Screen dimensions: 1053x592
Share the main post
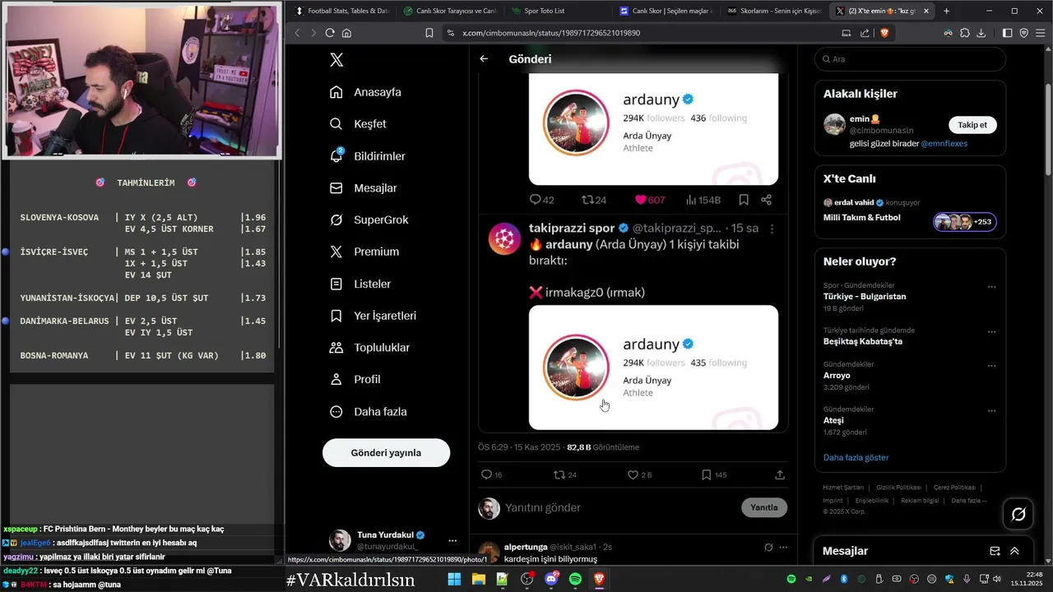pos(780,475)
